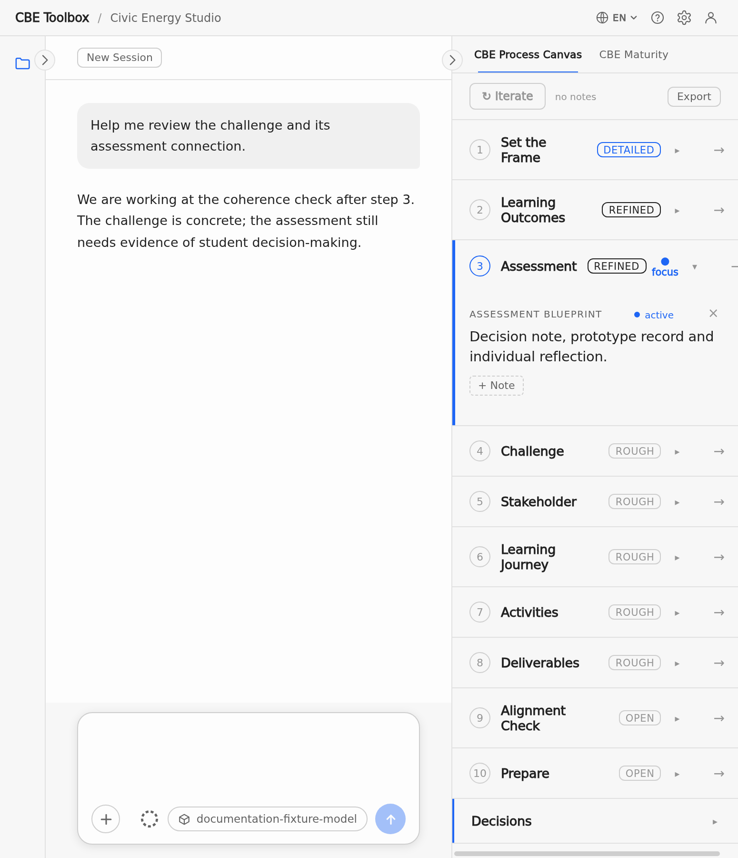Collapse the Assessment step triangle
The width and height of the screenshot is (738, 858).
click(695, 267)
